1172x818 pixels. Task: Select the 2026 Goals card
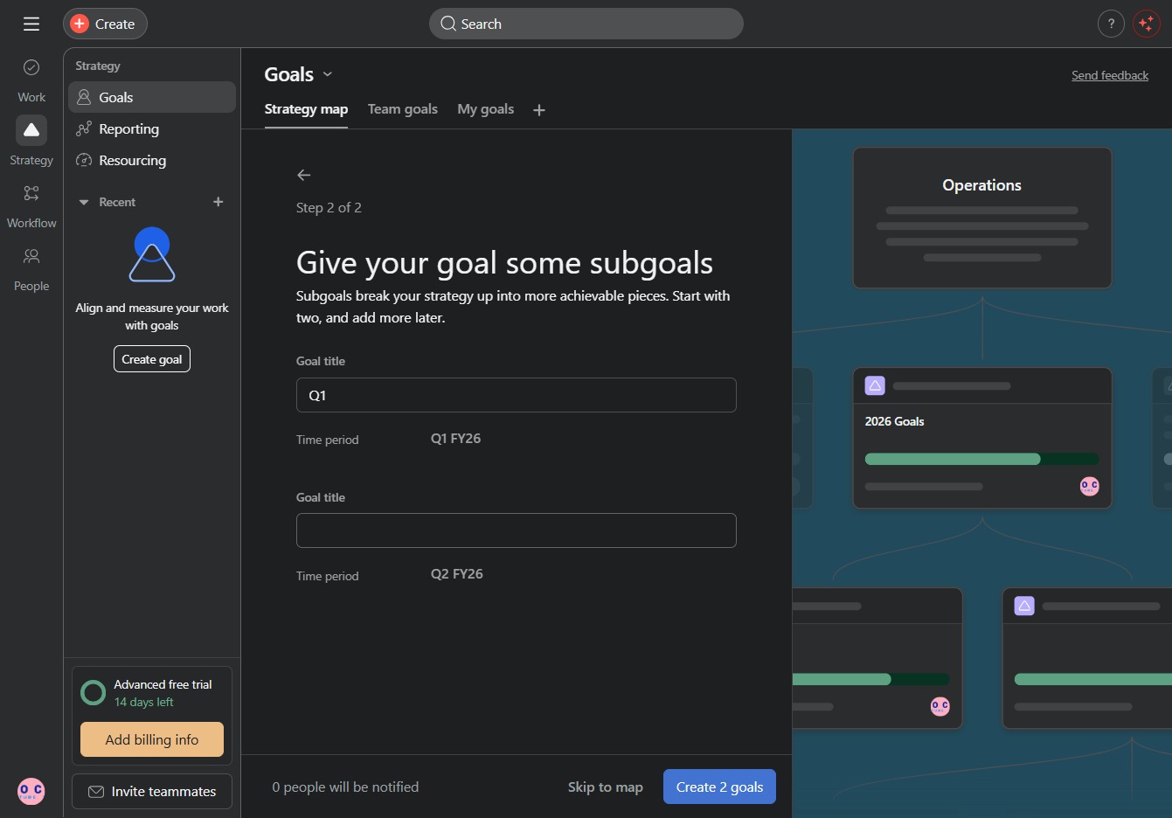[x=982, y=438]
